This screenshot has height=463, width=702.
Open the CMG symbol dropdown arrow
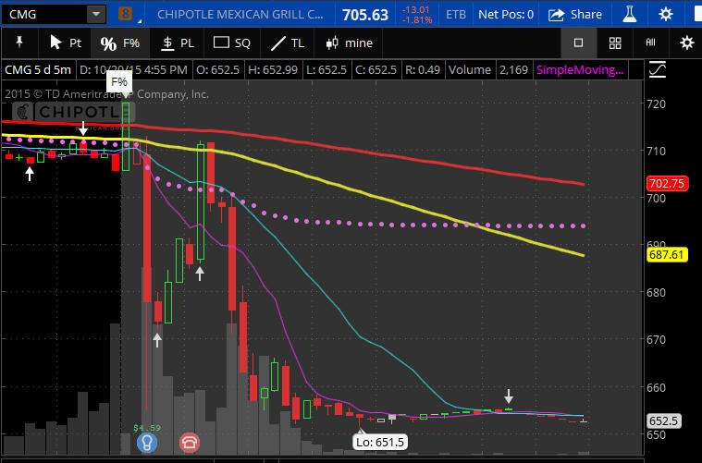click(96, 14)
